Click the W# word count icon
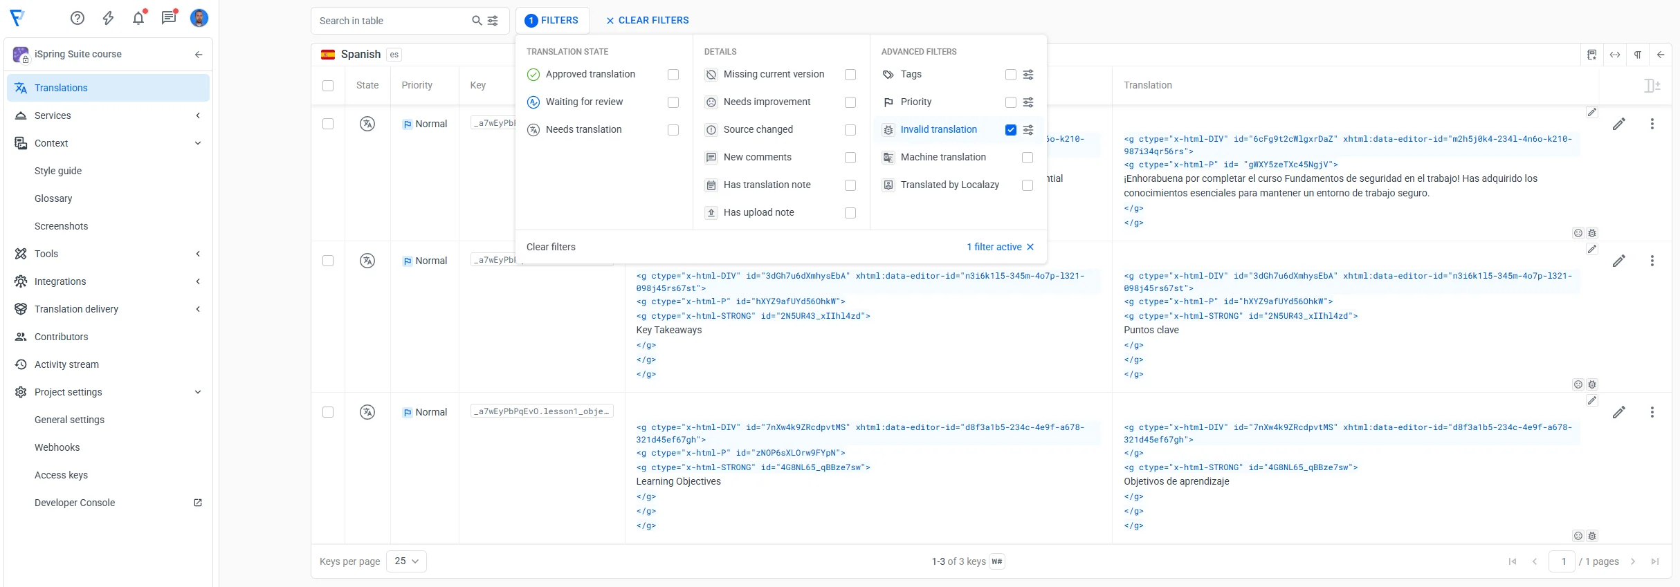 point(997,561)
